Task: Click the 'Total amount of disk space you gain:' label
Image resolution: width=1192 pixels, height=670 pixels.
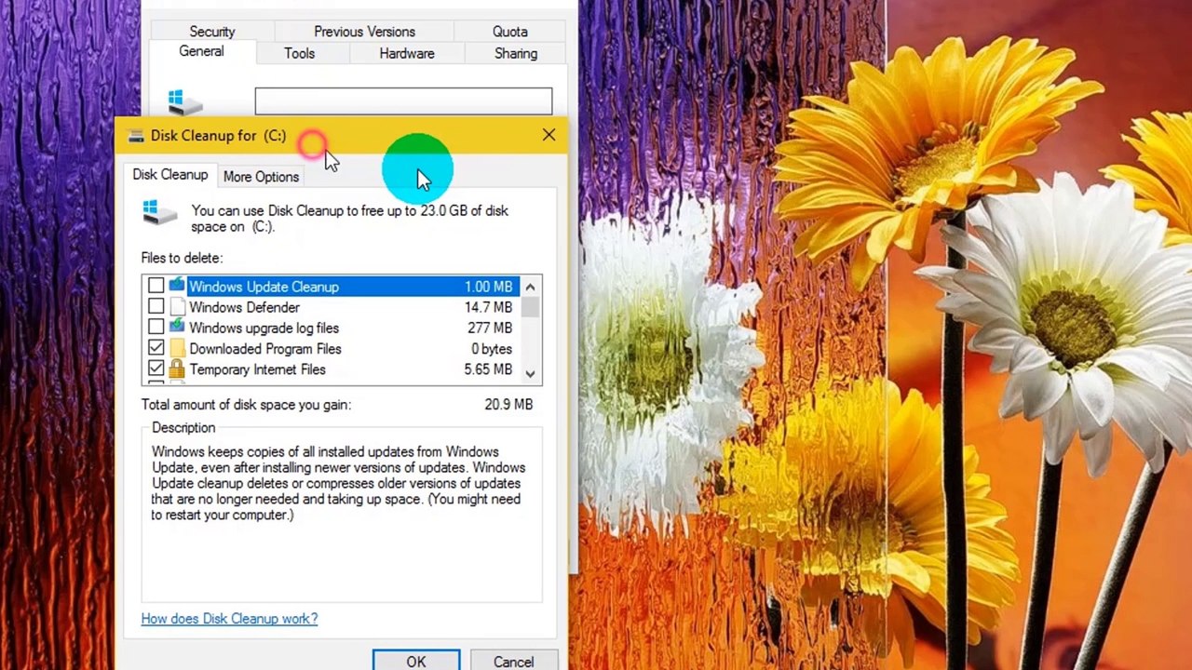Action: coord(246,405)
